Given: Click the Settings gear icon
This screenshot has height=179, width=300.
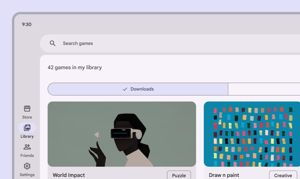Looking at the screenshot, I should tap(27, 166).
